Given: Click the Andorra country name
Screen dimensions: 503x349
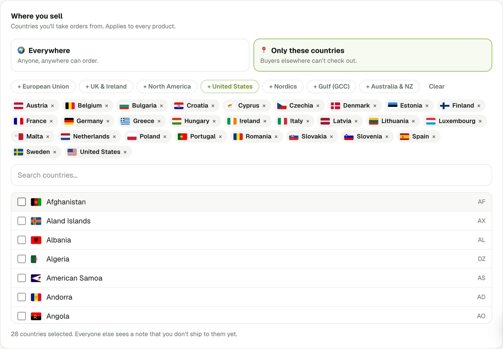Looking at the screenshot, I should coord(59,297).
